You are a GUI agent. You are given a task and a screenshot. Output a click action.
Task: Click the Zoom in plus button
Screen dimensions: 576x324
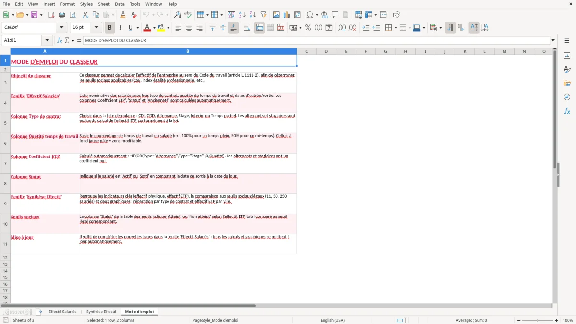pos(557,320)
